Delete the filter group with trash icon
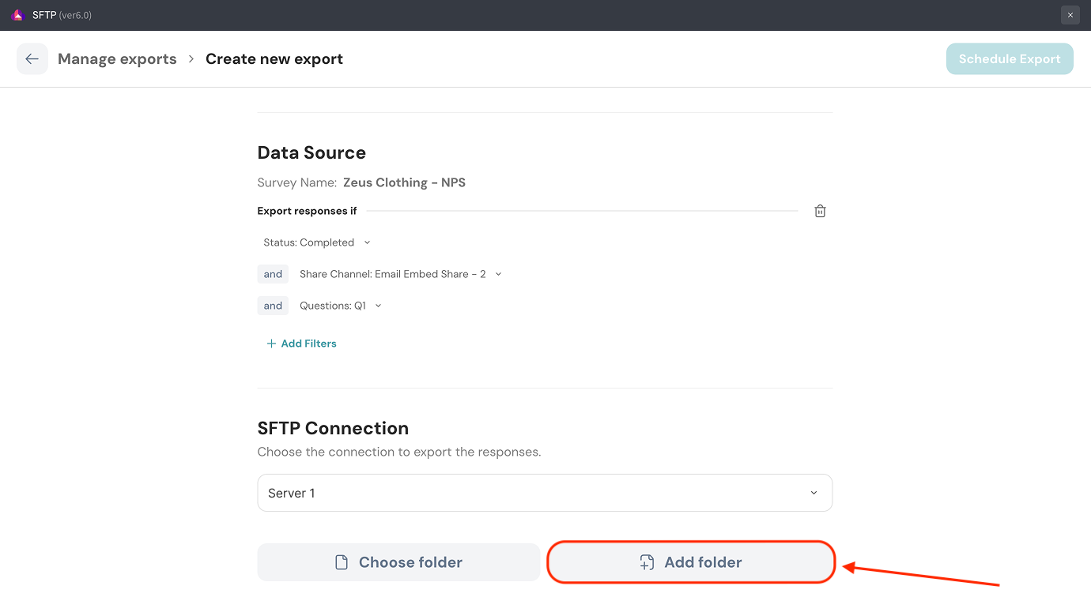This screenshot has width=1091, height=612. (820, 211)
